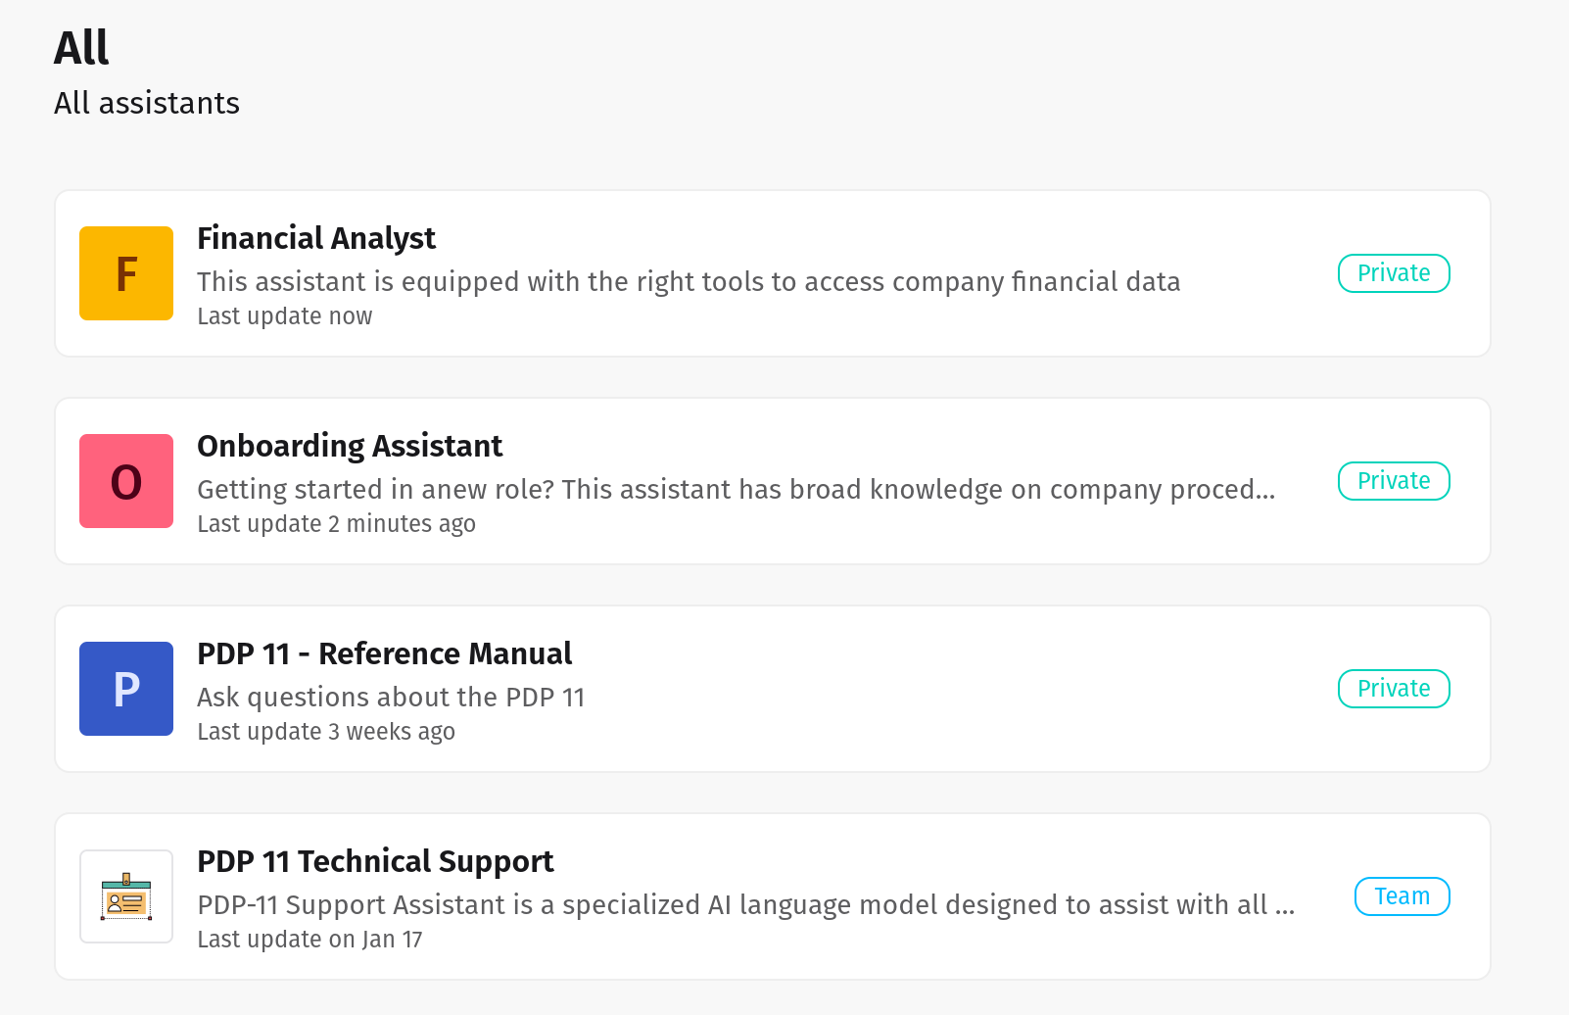This screenshot has width=1569, height=1015.
Task: Click the Onboarding Assistant pink avatar icon
Action: (x=125, y=481)
